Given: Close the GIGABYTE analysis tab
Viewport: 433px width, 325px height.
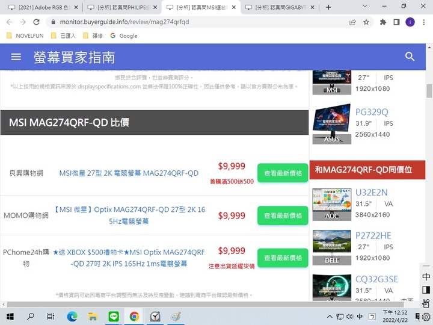Looking at the screenshot, I should tap(312, 7).
